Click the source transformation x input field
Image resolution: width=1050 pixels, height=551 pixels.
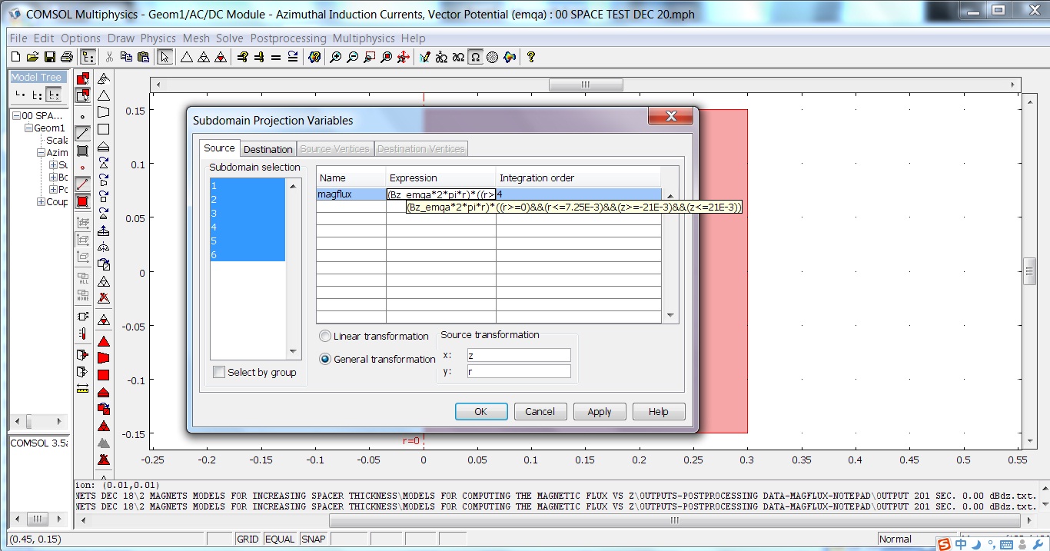click(x=518, y=355)
